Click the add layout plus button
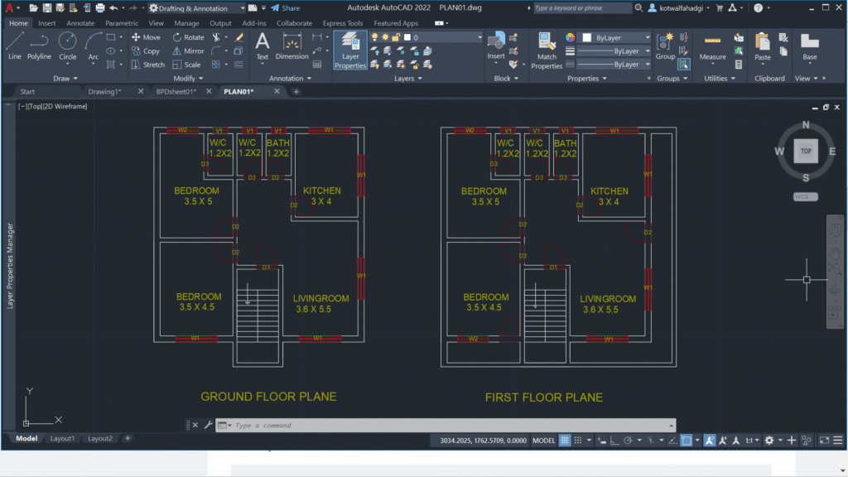848x477 pixels. pos(128,438)
